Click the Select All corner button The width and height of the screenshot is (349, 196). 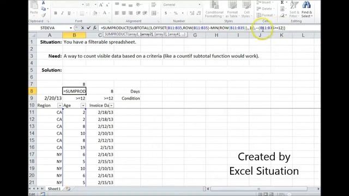click(33, 35)
